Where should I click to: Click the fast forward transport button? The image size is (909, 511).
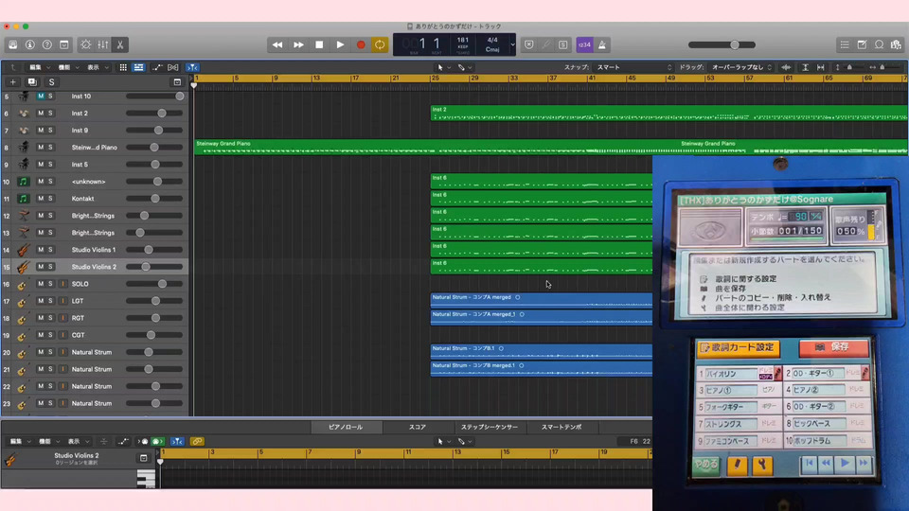tap(298, 44)
